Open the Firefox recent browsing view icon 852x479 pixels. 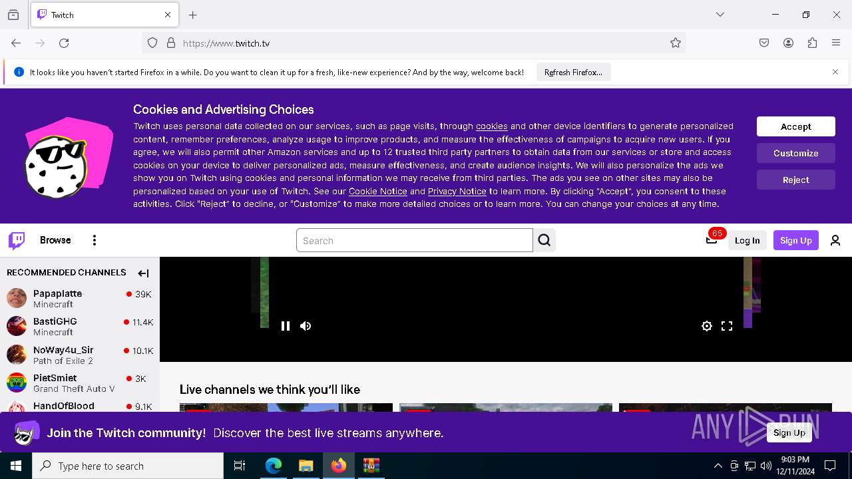[13, 15]
